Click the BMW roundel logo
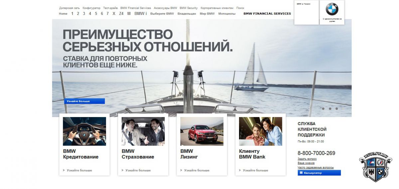The image size is (399, 189). 332,9
